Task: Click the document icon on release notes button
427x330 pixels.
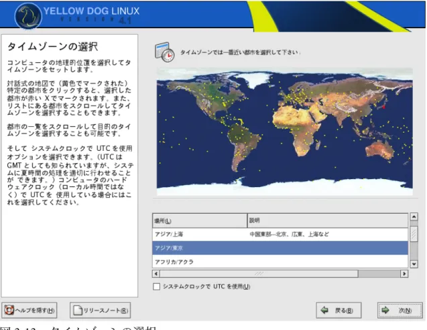Action: pyautogui.click(x=78, y=310)
